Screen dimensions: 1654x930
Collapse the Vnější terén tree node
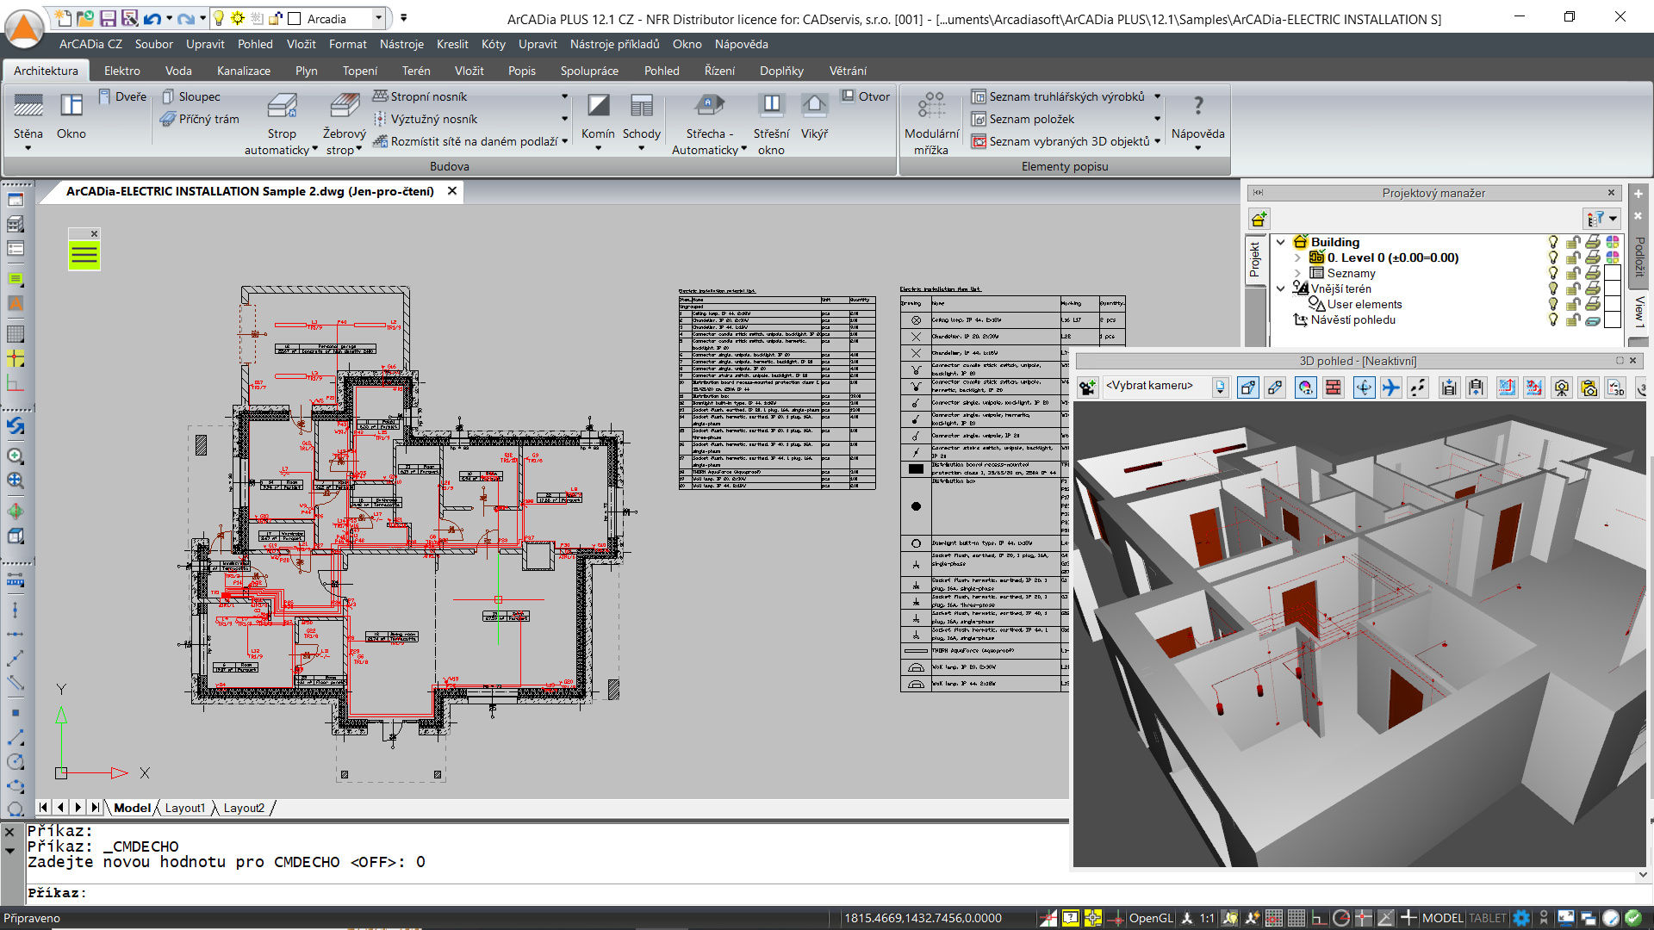[x=1281, y=288]
